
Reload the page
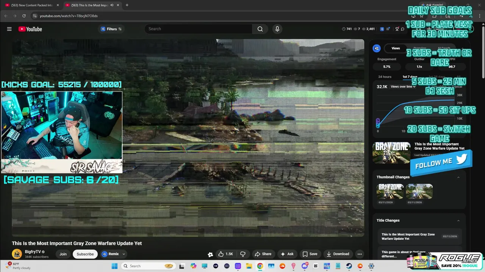[x=24, y=16]
